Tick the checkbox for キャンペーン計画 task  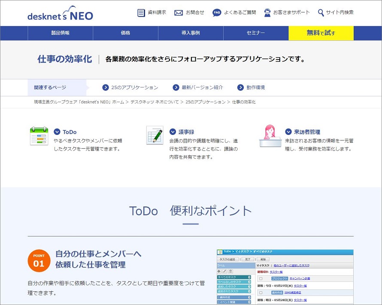tap(261, 279)
